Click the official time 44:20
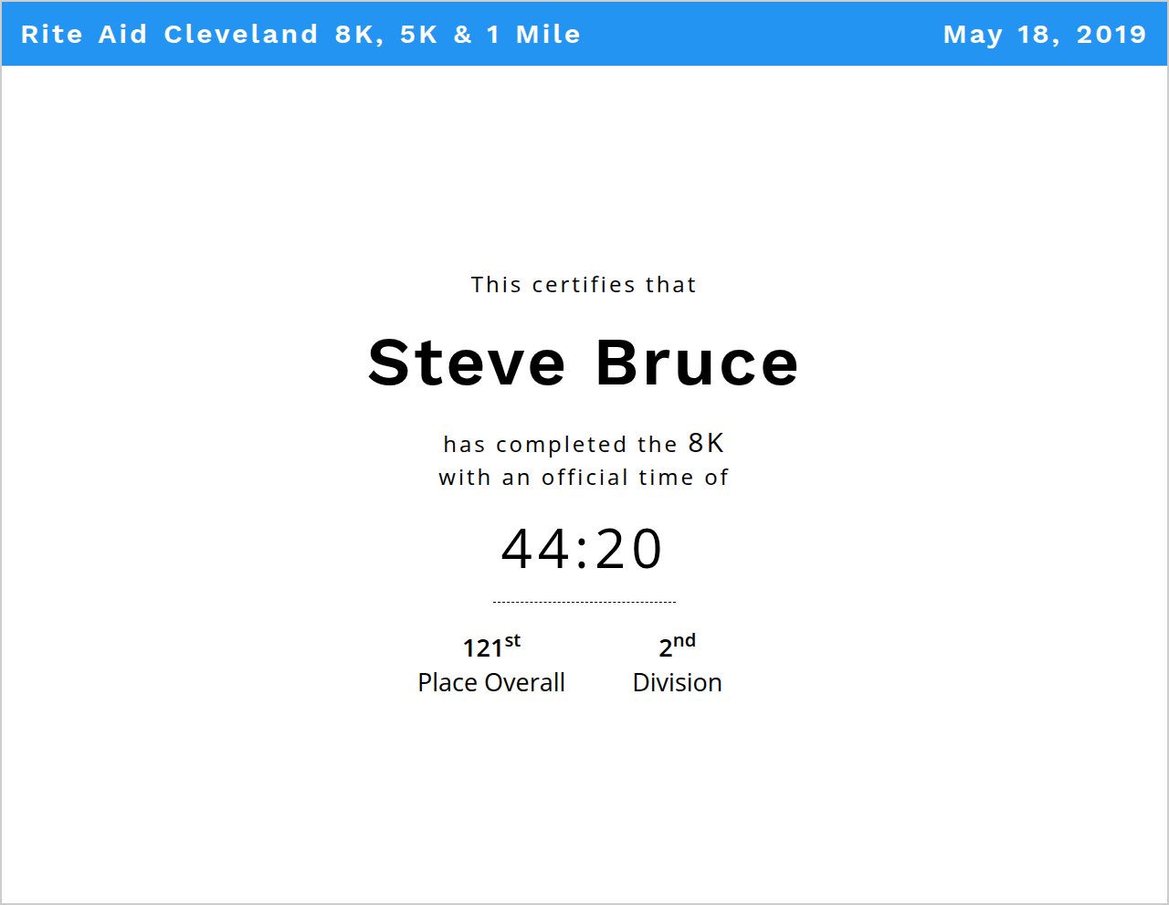This screenshot has width=1169, height=905. click(583, 549)
